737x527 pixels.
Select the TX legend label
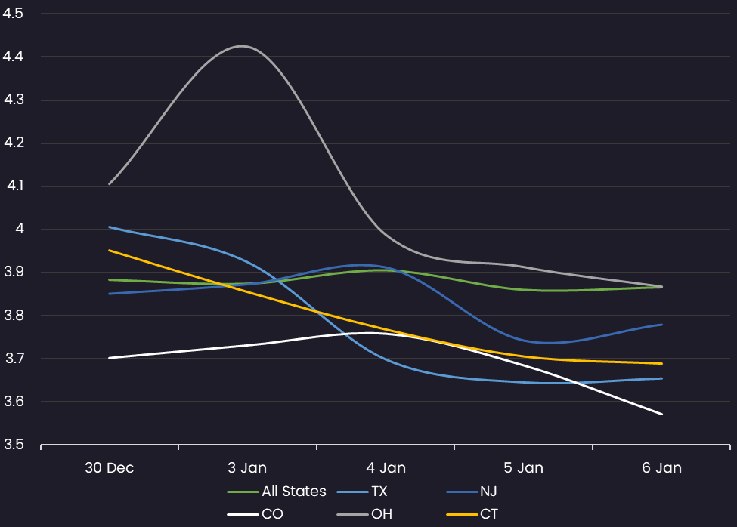(379, 492)
